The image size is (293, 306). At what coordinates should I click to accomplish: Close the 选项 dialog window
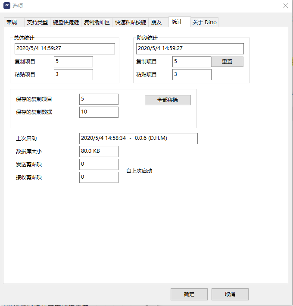286,6
